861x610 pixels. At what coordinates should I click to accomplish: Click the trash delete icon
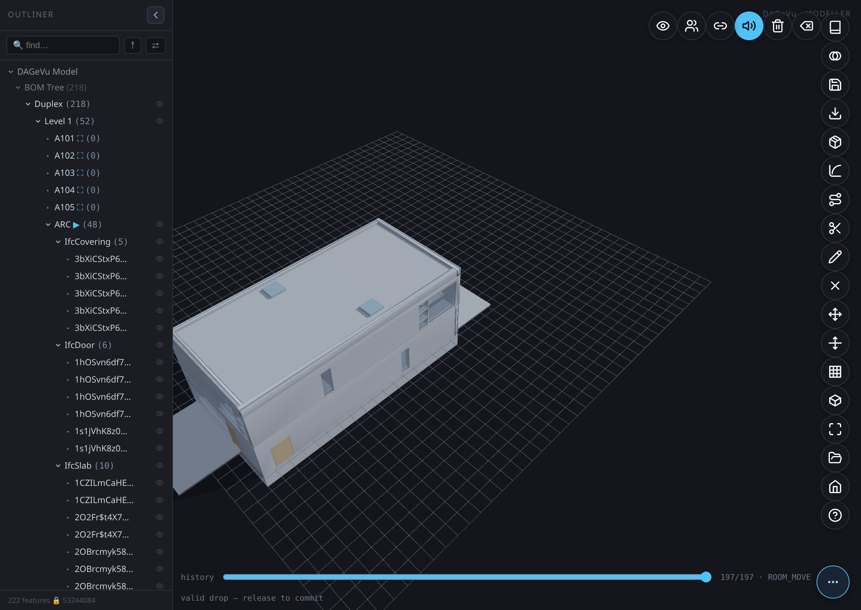pyautogui.click(x=778, y=26)
